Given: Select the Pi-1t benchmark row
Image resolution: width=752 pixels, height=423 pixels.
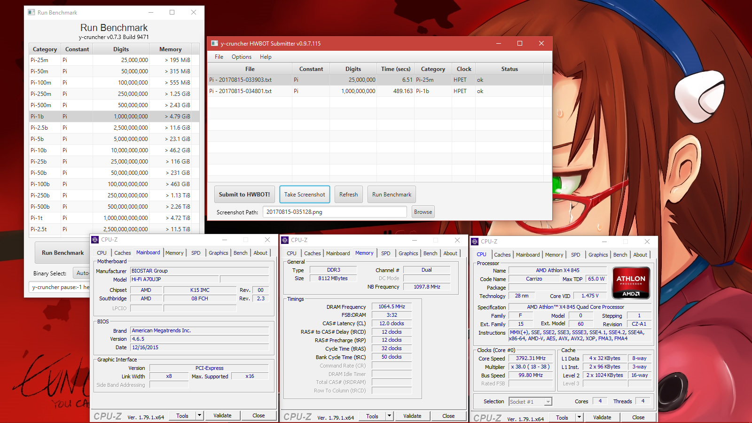Looking at the screenshot, I should click(114, 218).
